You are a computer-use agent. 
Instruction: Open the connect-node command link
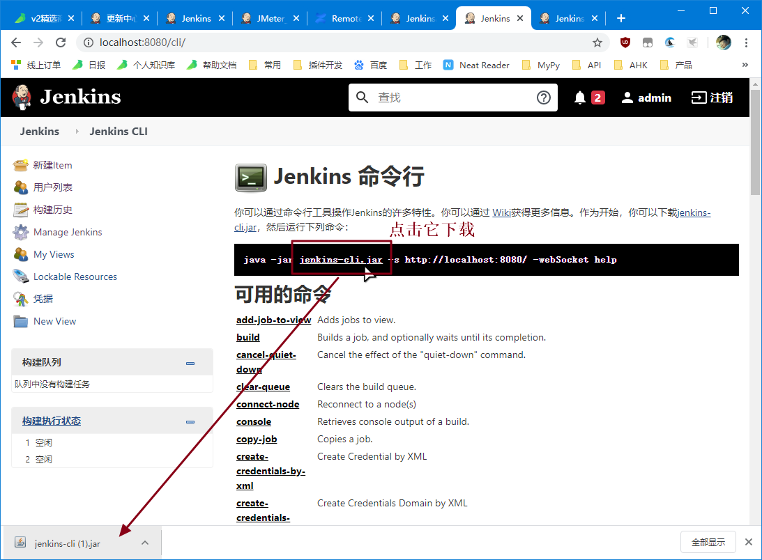pos(268,405)
